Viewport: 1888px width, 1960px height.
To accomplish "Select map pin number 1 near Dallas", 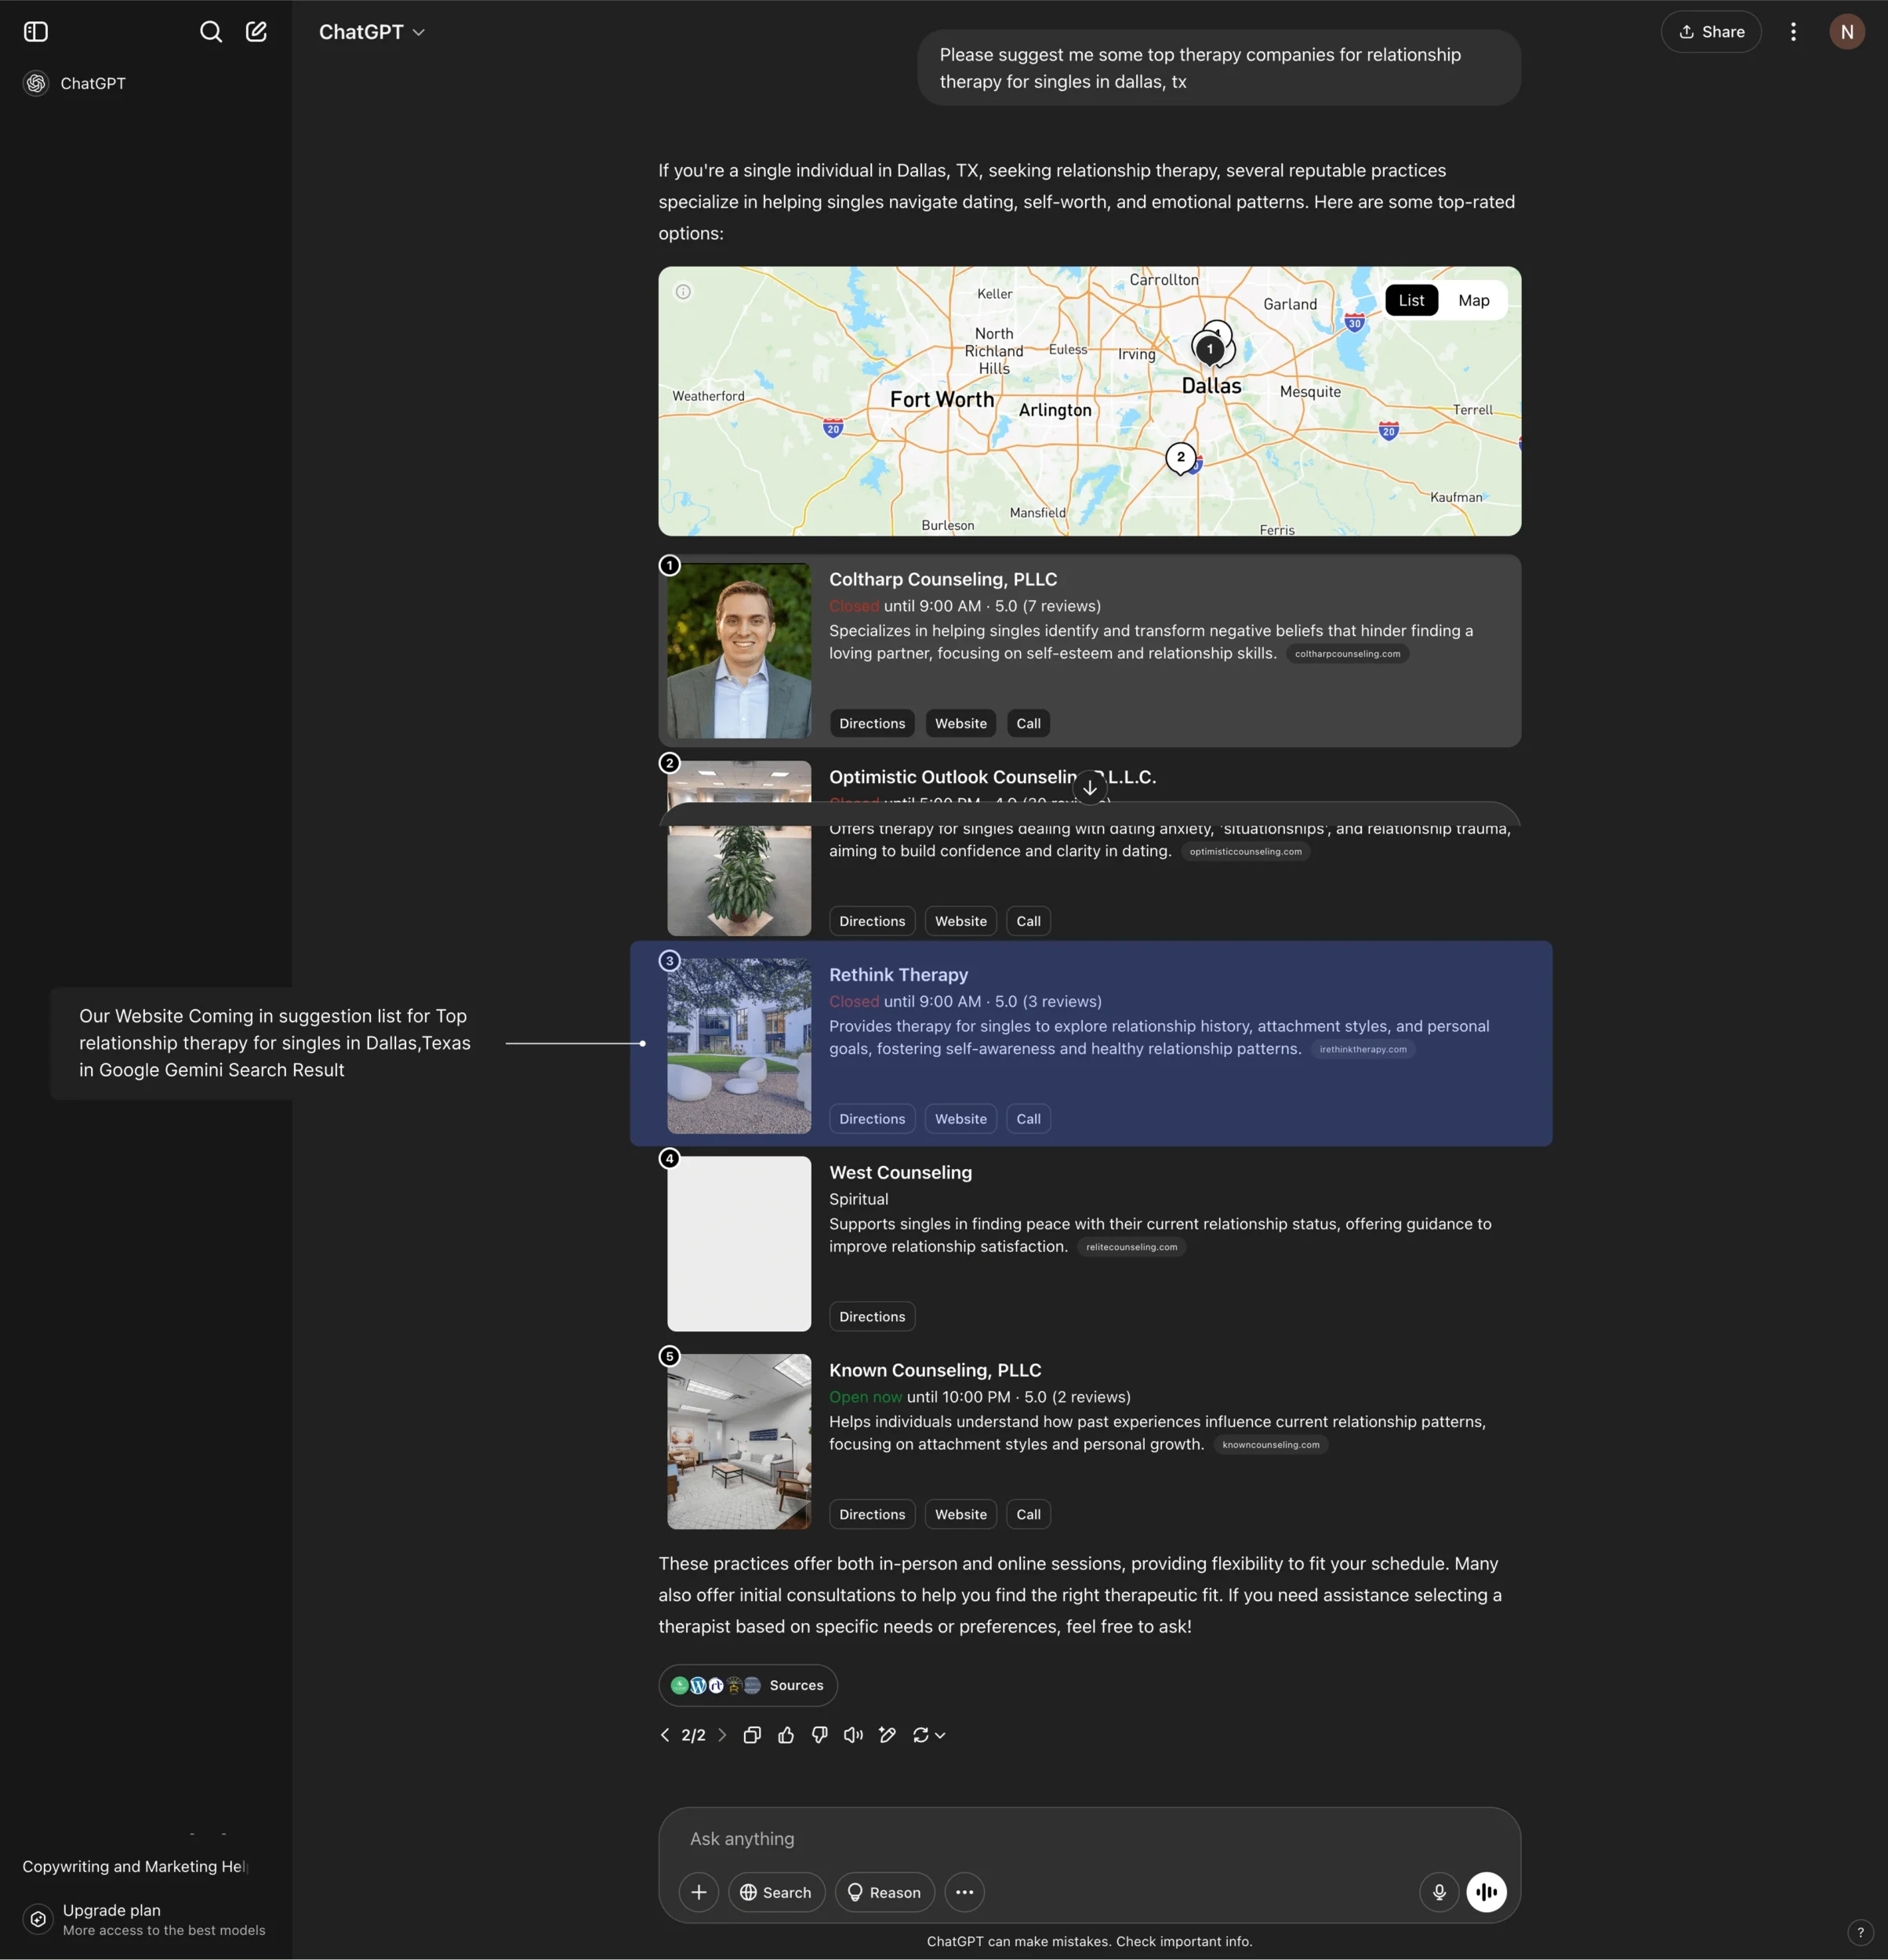I will tap(1209, 349).
